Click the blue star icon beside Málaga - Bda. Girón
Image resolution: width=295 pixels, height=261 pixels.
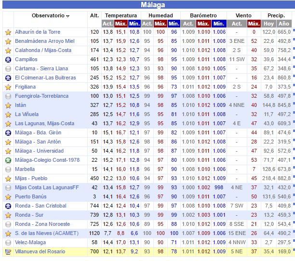coord(8,133)
